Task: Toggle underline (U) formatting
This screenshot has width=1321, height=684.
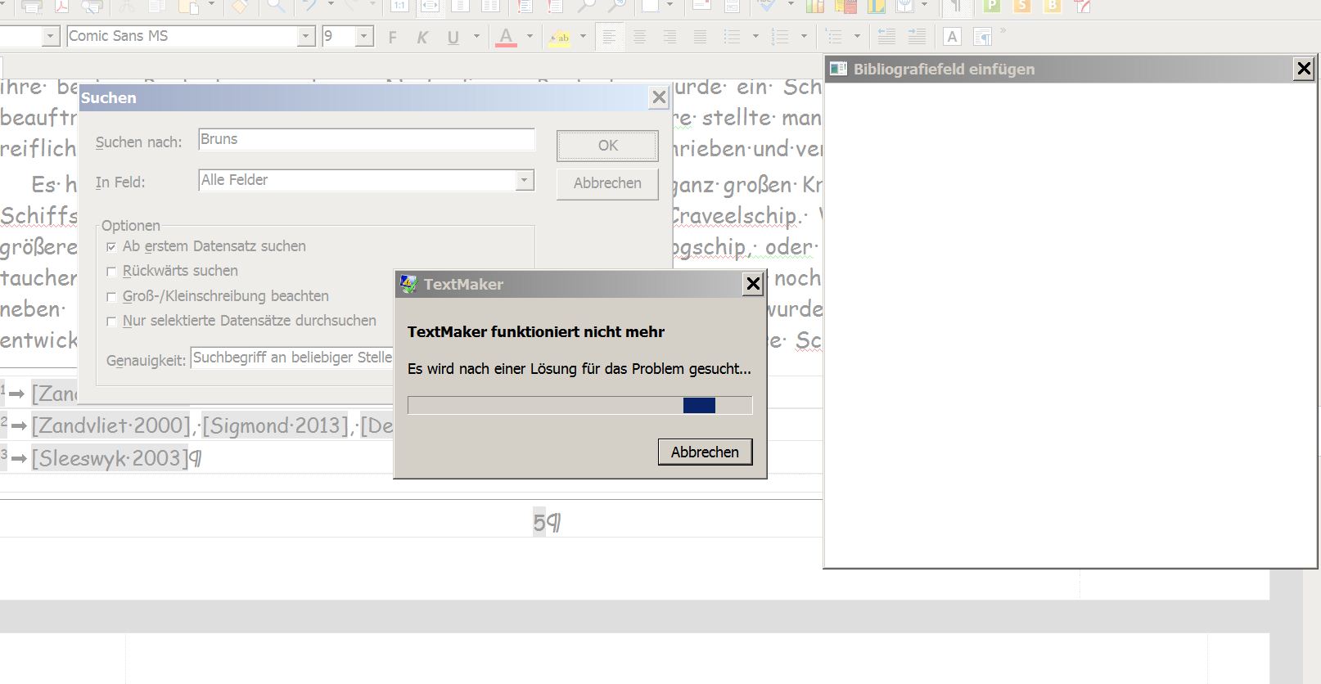Action: (453, 37)
